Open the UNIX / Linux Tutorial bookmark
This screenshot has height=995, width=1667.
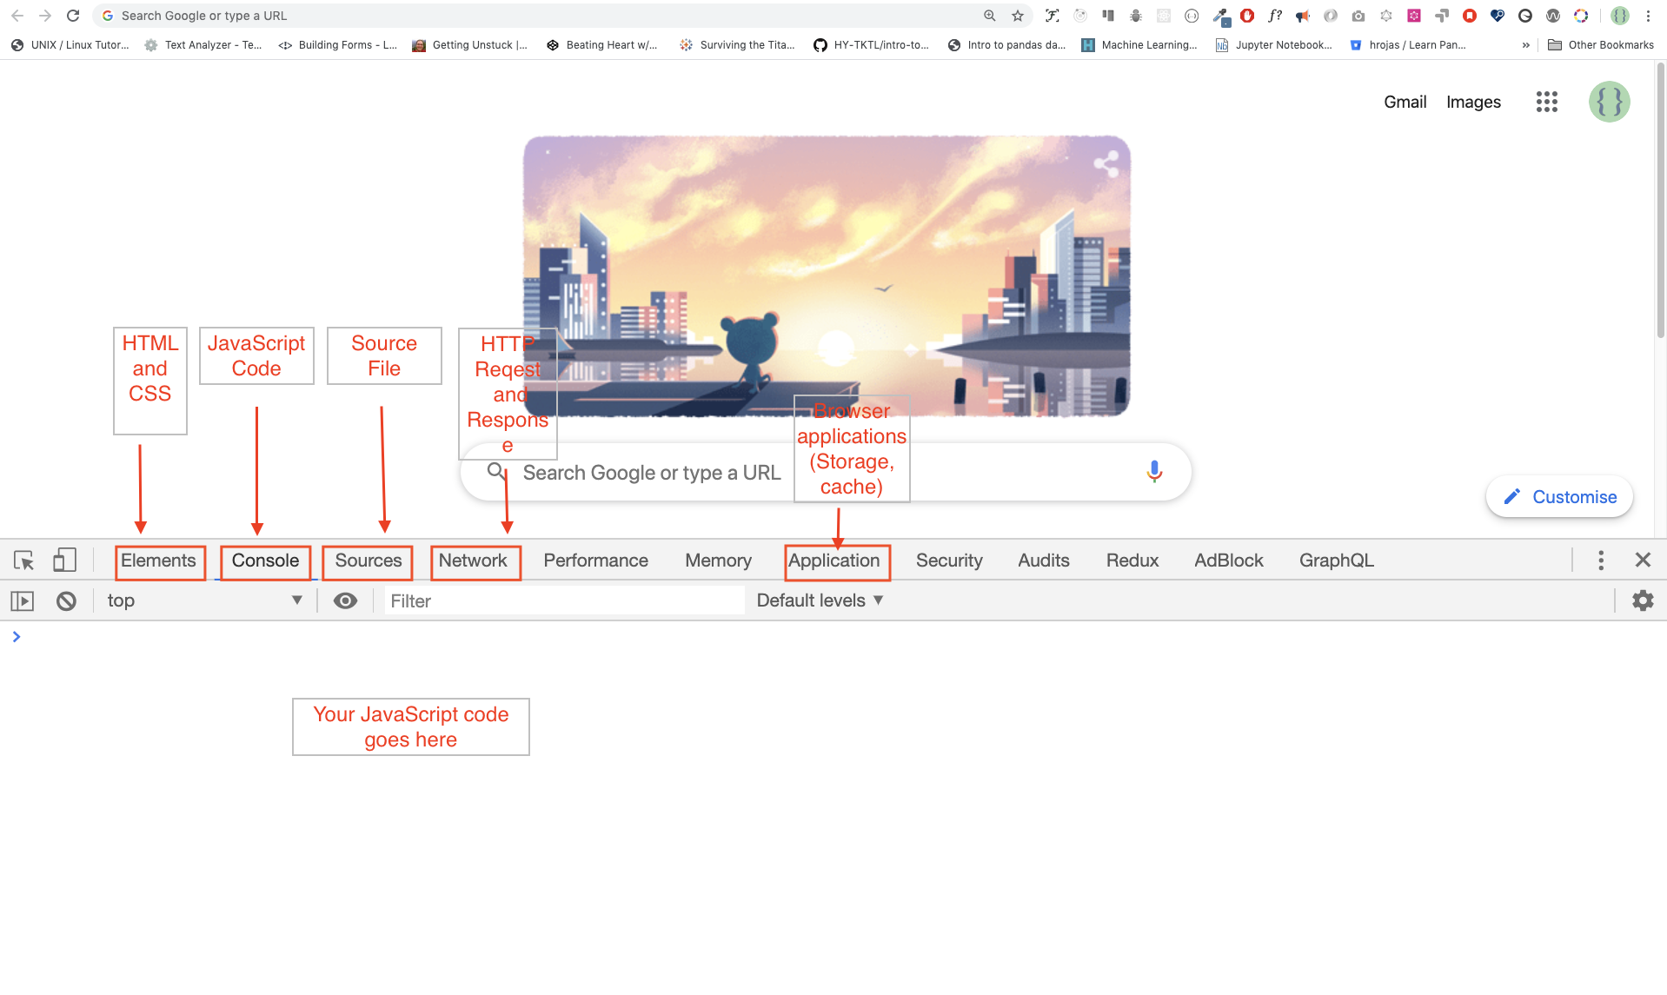coord(70,45)
